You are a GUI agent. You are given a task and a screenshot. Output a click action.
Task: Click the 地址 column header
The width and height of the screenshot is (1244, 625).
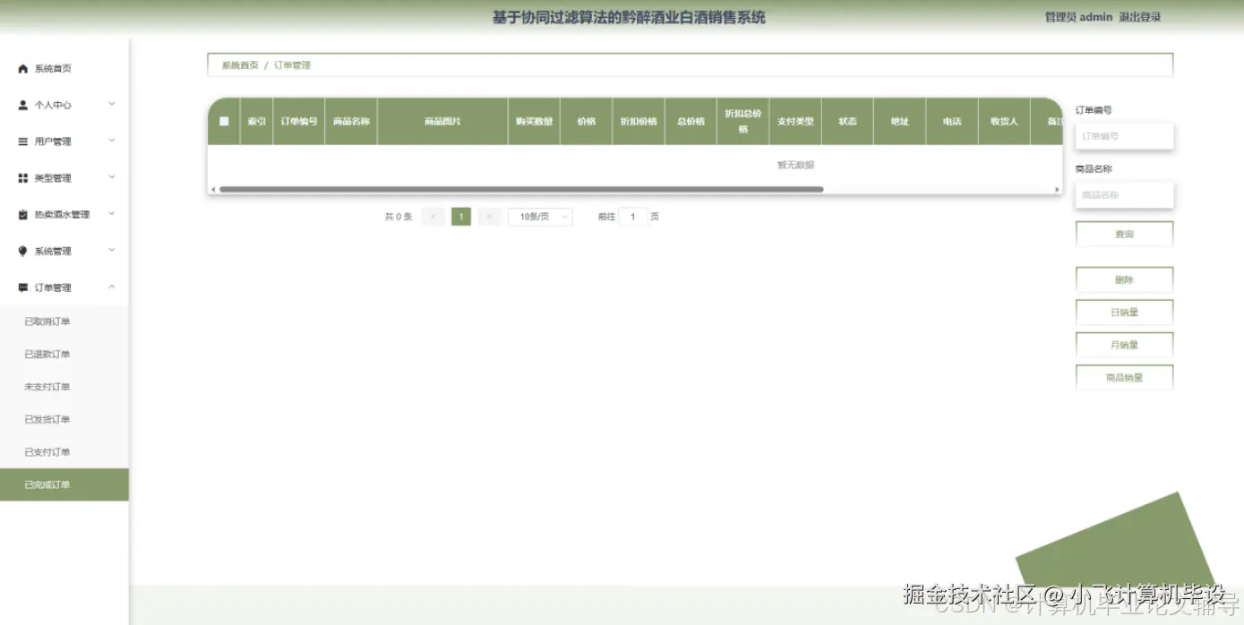(899, 121)
